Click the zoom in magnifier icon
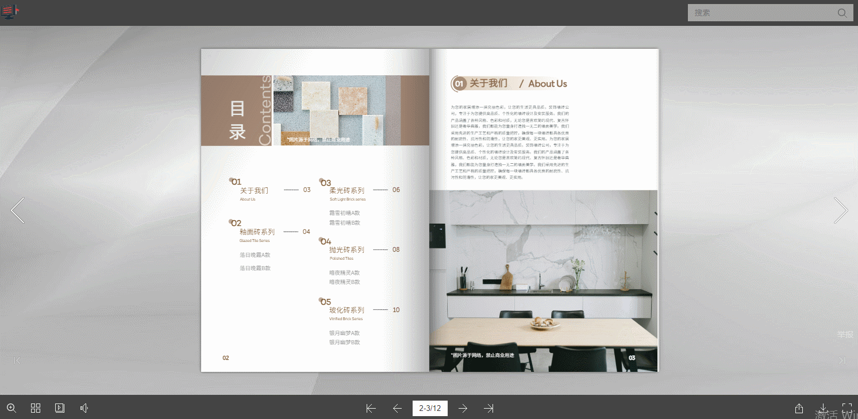 (11, 408)
